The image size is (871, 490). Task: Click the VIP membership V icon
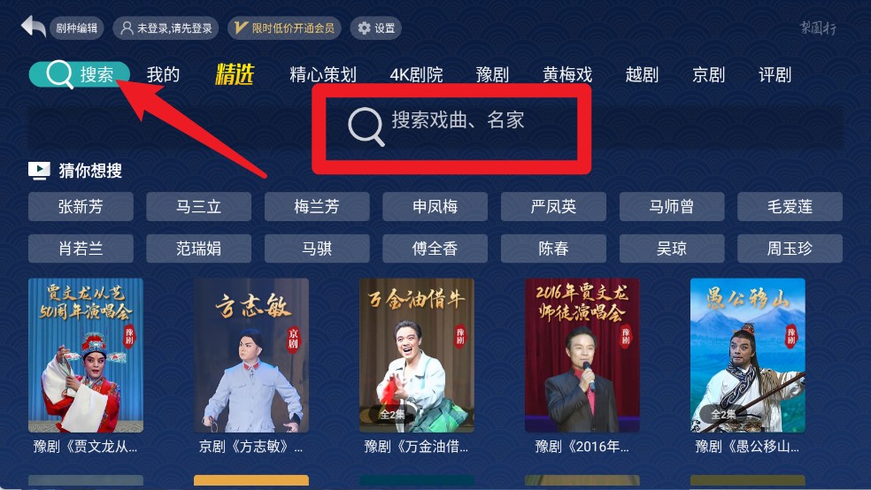point(241,27)
